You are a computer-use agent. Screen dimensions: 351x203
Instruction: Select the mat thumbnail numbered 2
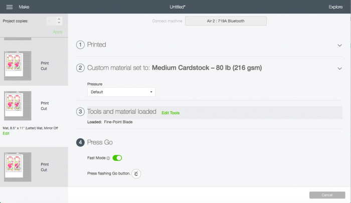pos(18,66)
